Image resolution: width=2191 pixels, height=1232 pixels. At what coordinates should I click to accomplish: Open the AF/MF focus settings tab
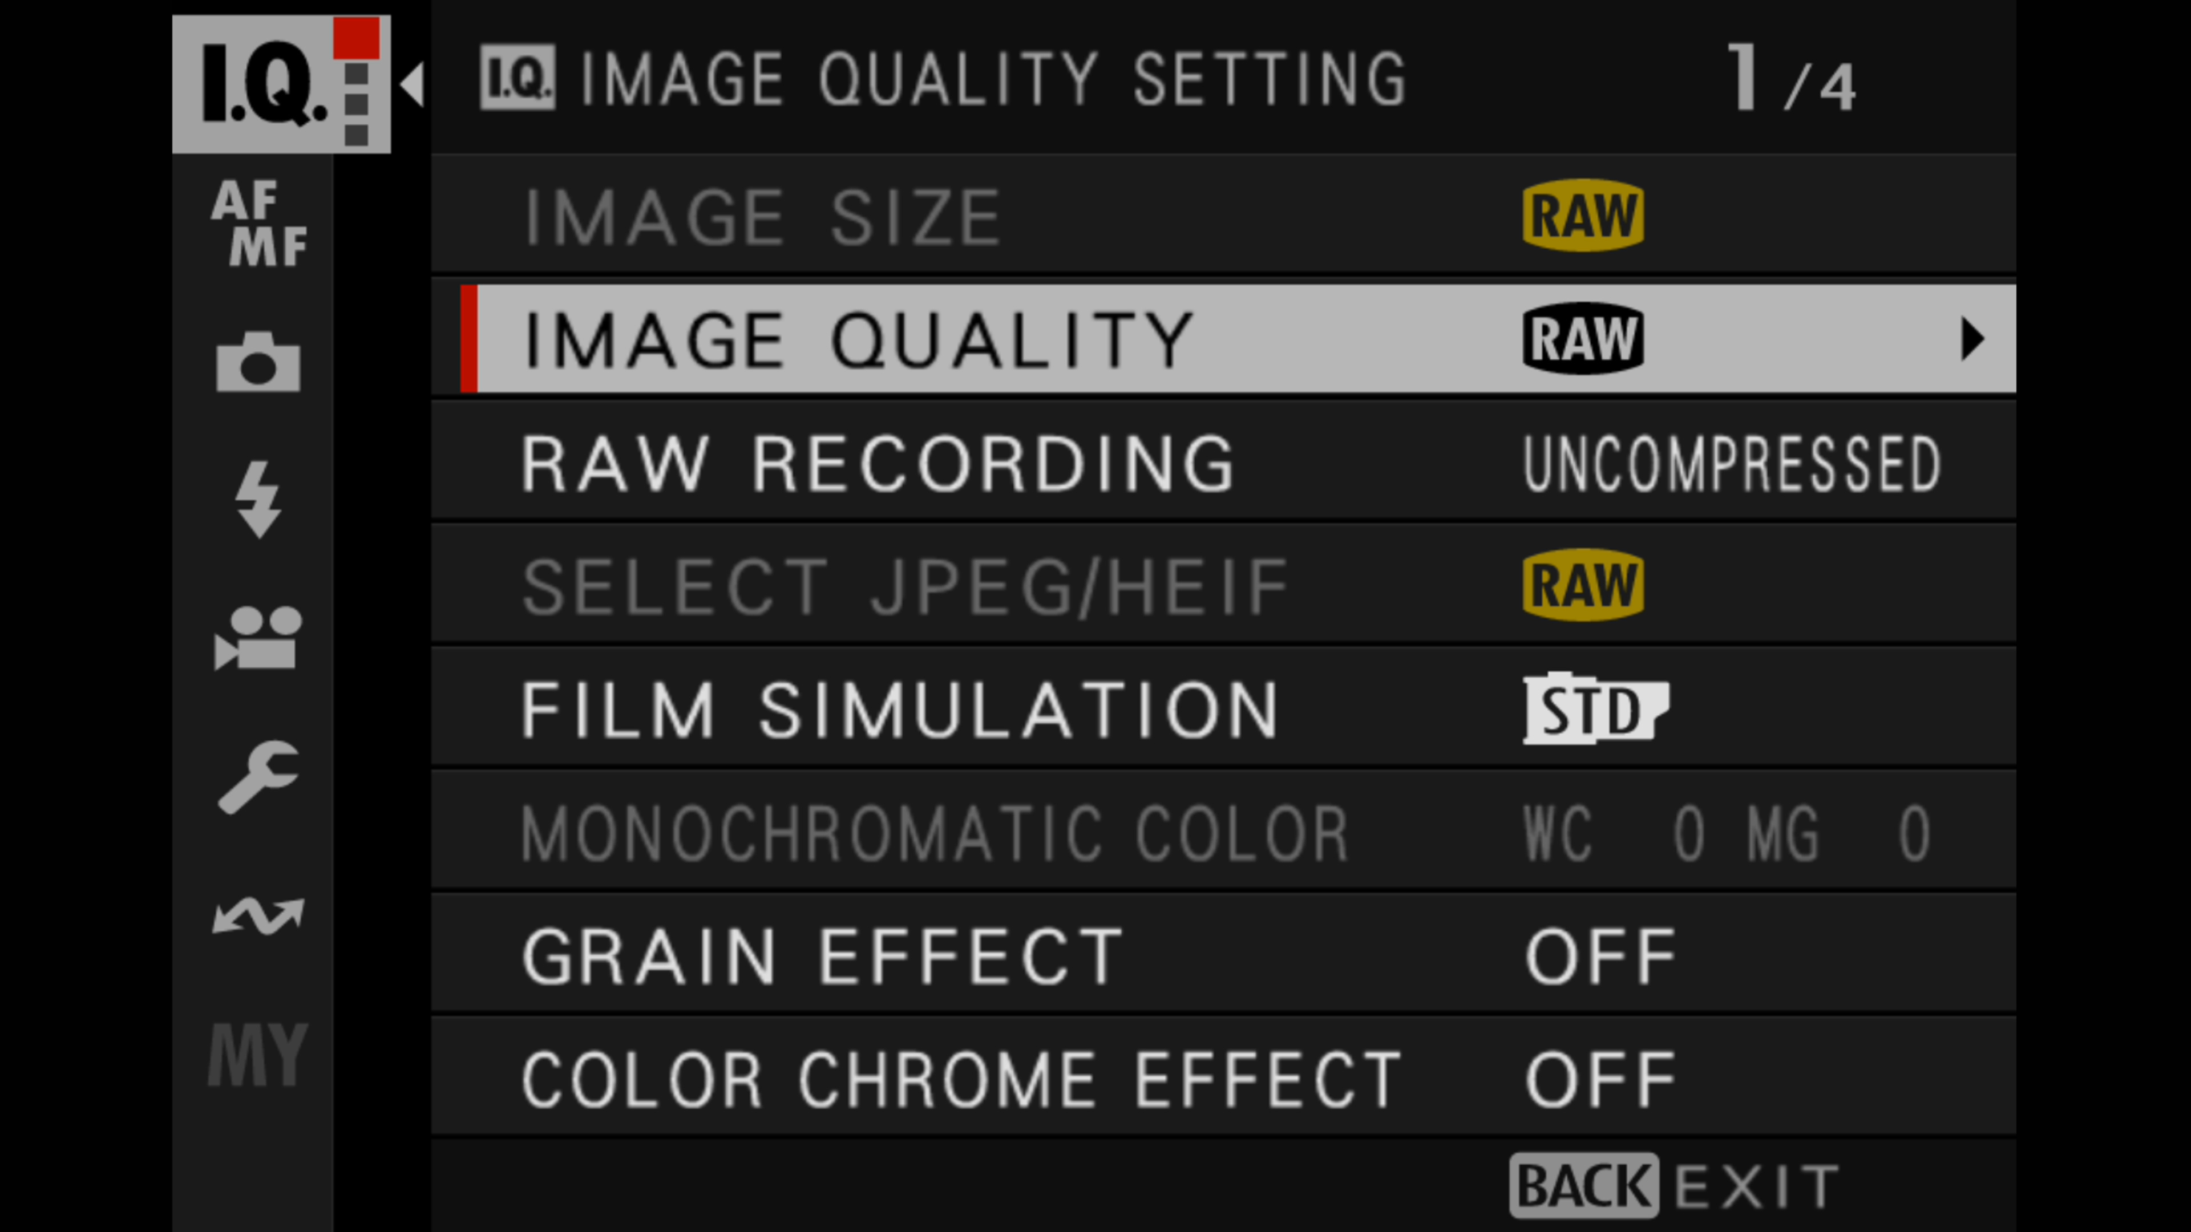coord(258,223)
